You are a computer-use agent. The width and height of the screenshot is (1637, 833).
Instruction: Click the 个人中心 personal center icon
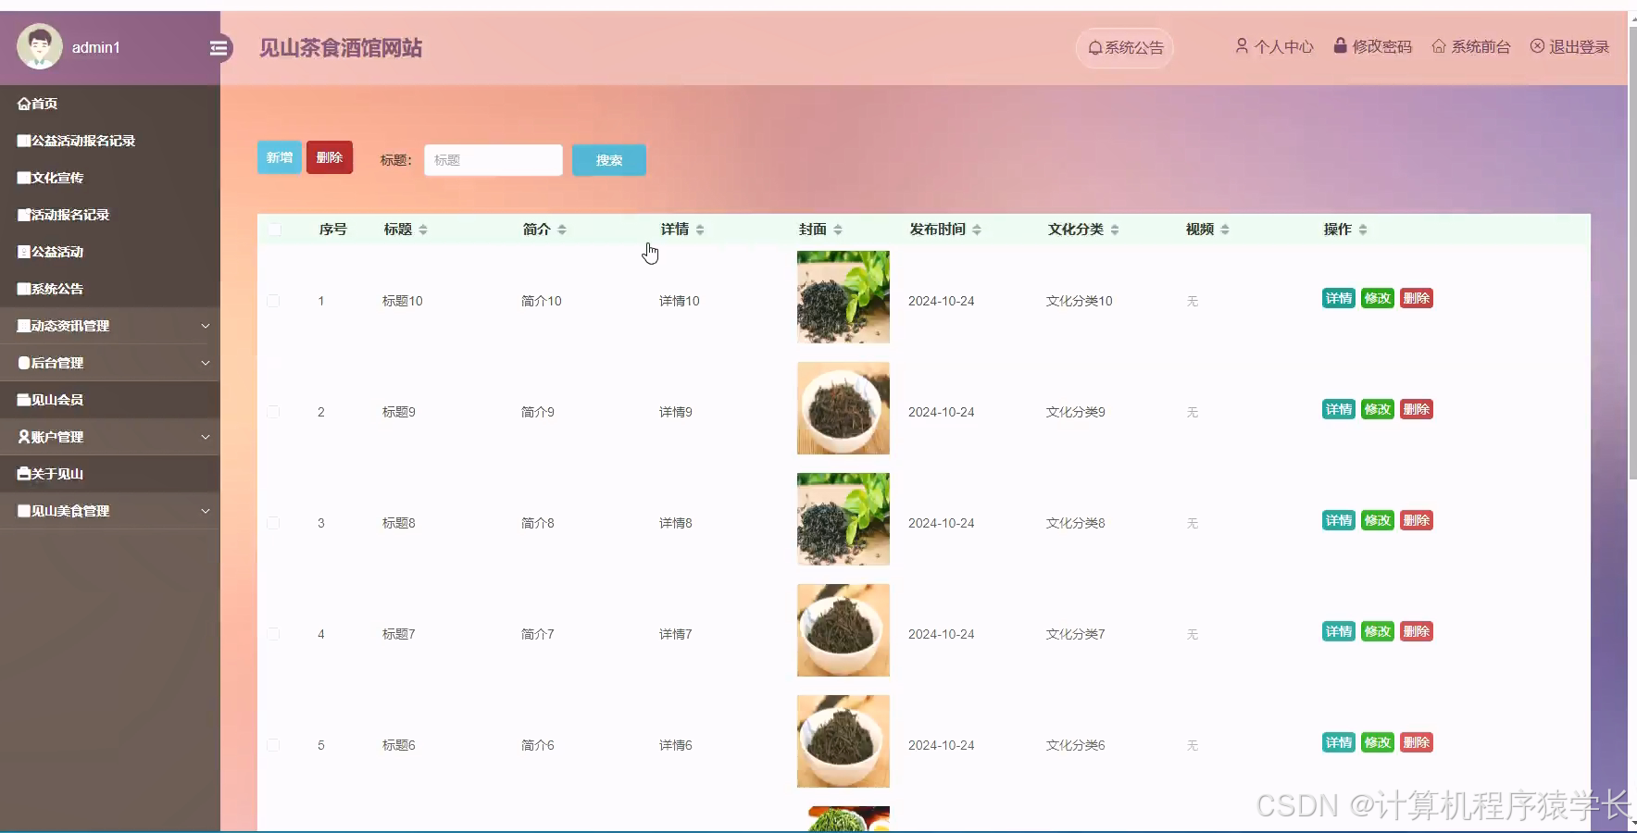point(1243,45)
